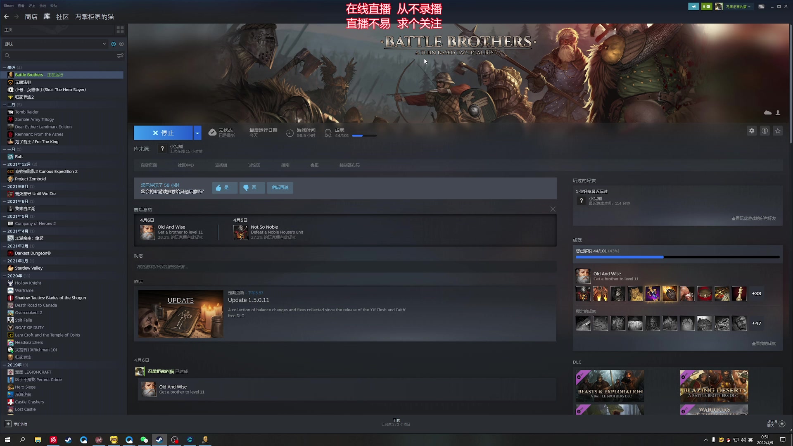Open Beasts & Exploration DLC thumbnail
793x446 pixels.
point(610,386)
